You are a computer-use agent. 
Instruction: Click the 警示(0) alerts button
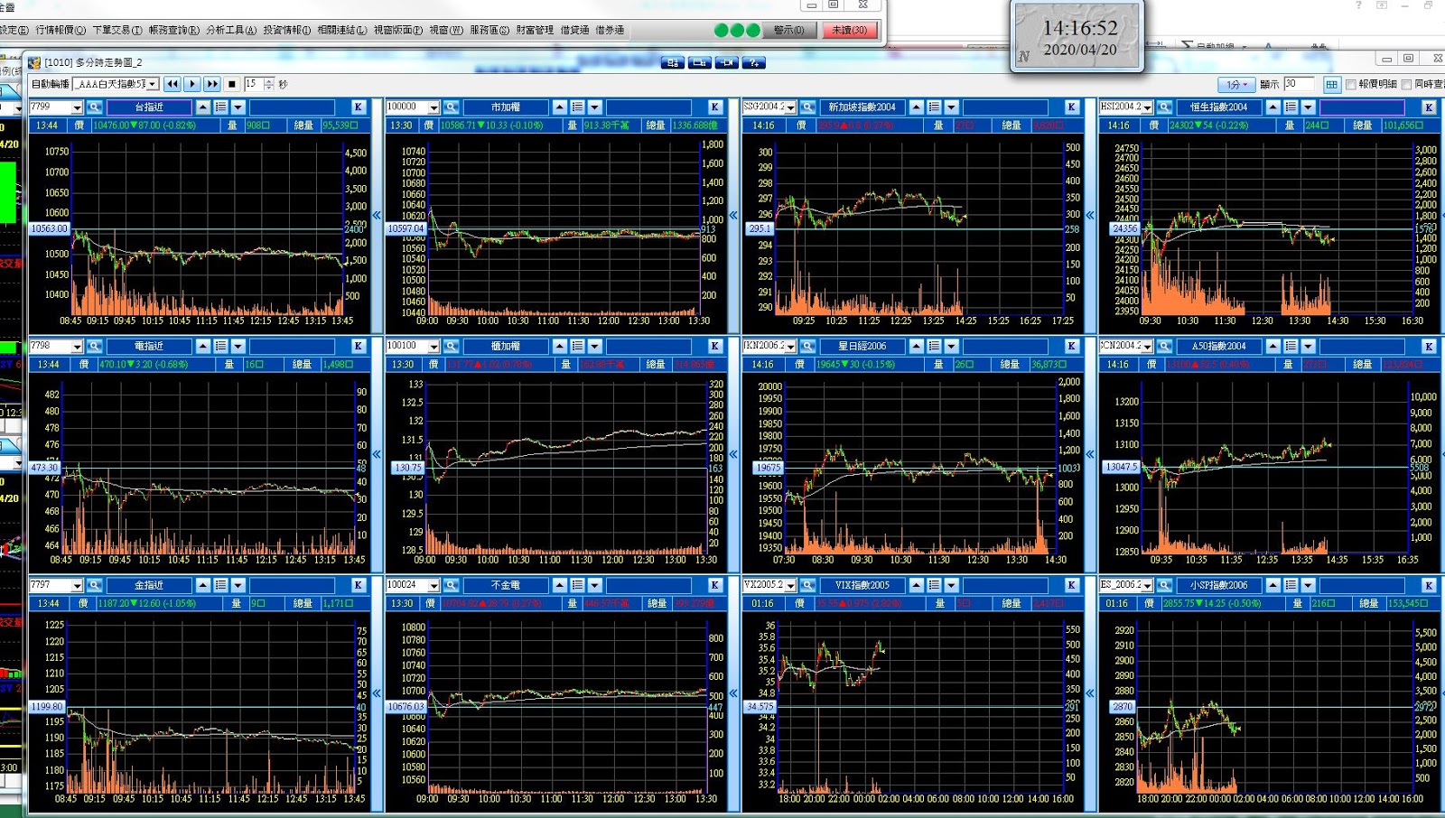click(788, 30)
